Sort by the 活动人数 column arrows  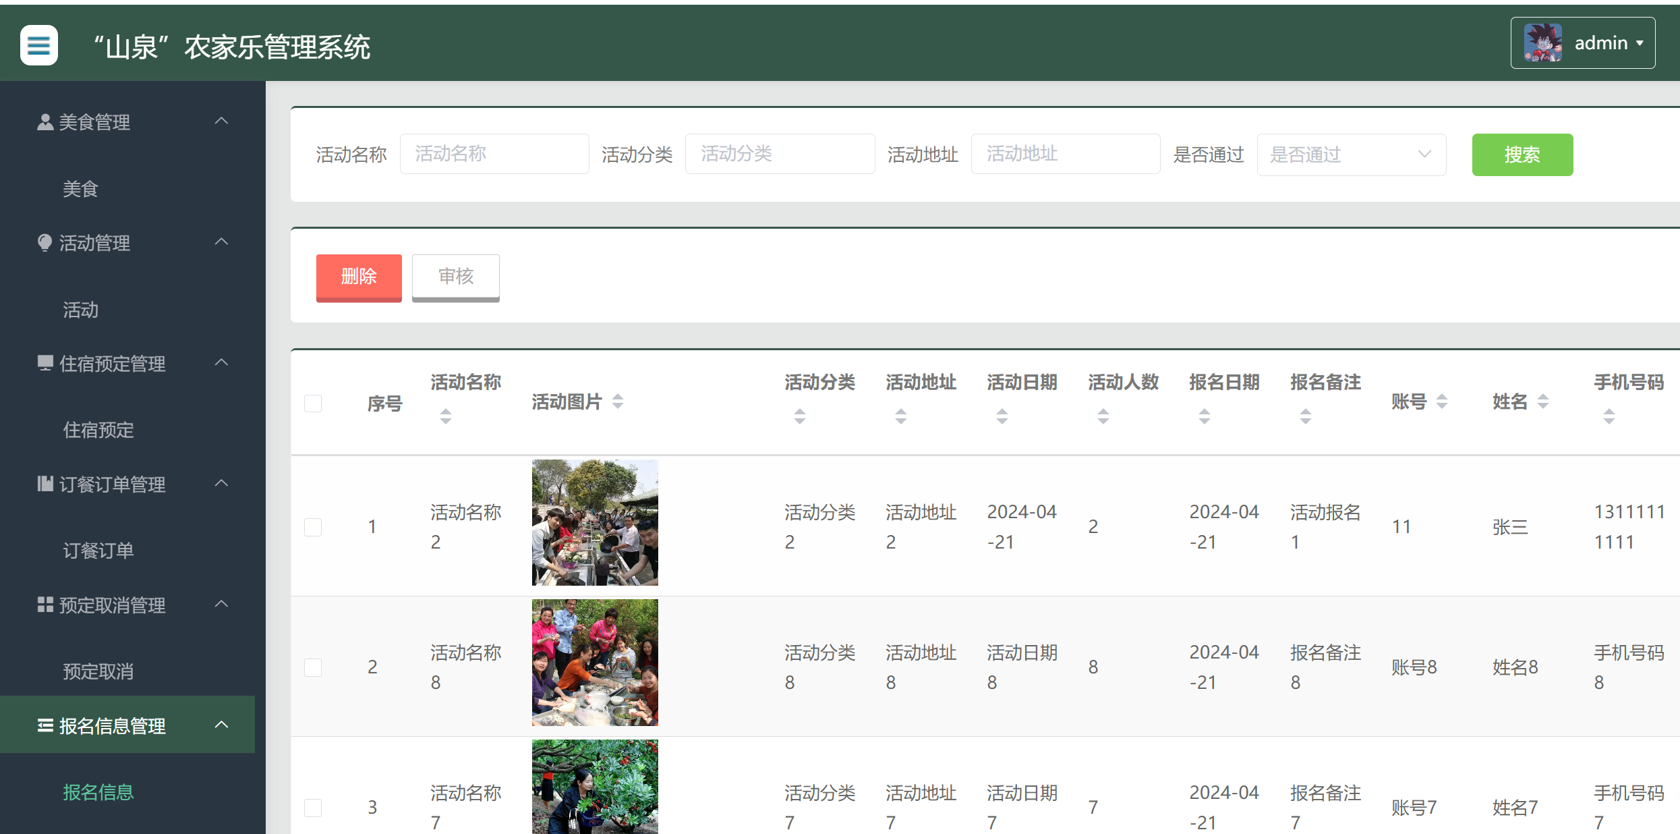[x=1103, y=416]
